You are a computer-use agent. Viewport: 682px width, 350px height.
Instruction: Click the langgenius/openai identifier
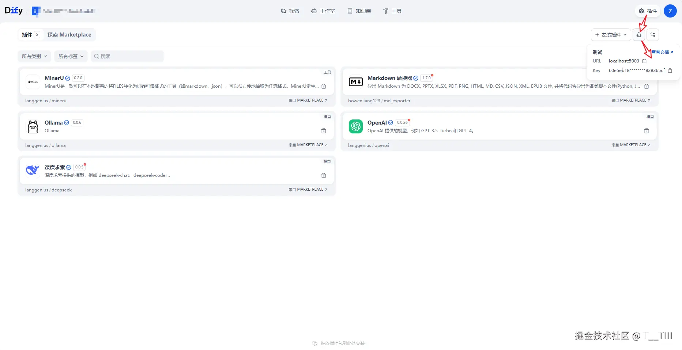point(368,145)
